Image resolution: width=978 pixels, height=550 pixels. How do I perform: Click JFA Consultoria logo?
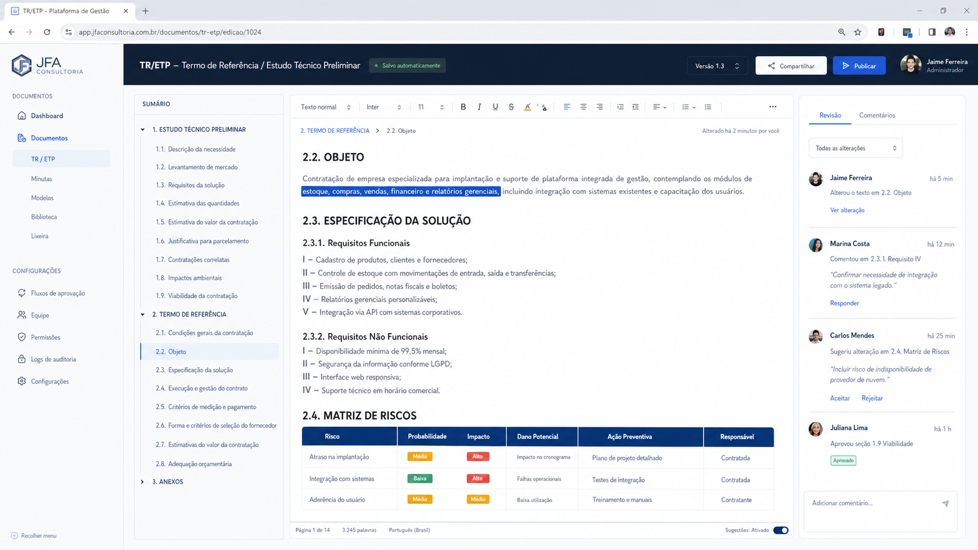coord(47,65)
